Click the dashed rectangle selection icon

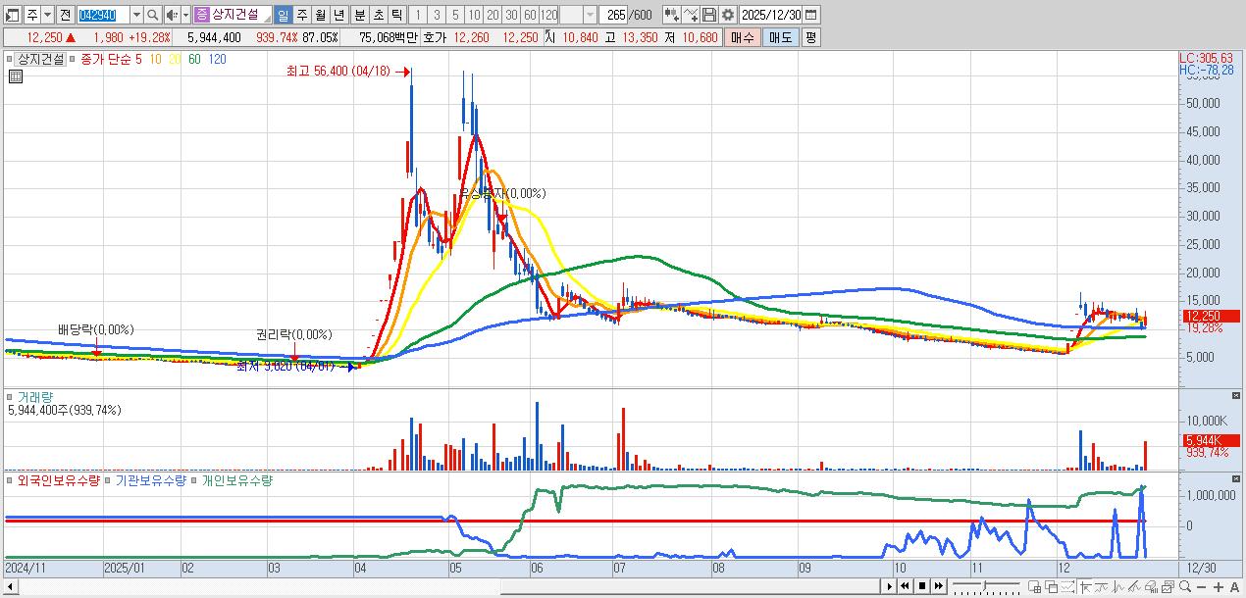(x=1067, y=586)
